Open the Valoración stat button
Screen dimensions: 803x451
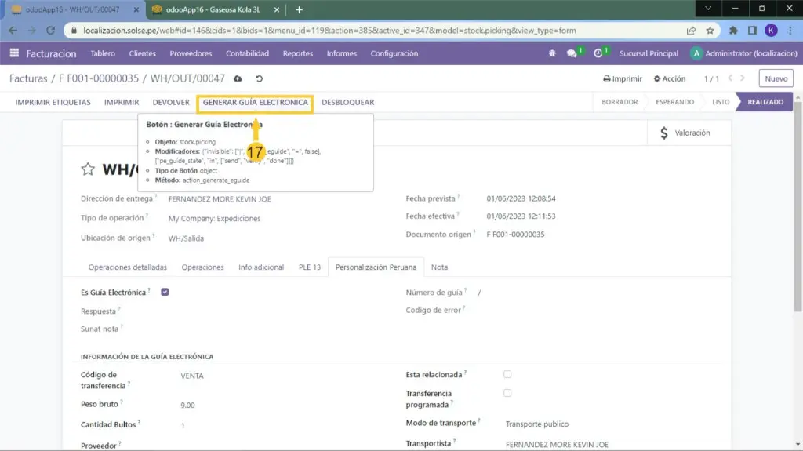[685, 133]
